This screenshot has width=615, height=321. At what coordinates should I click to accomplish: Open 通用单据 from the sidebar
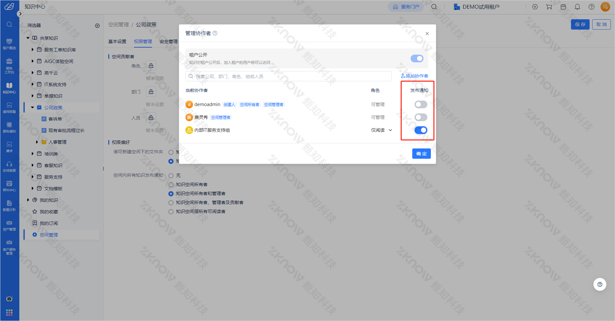[x=9, y=108]
